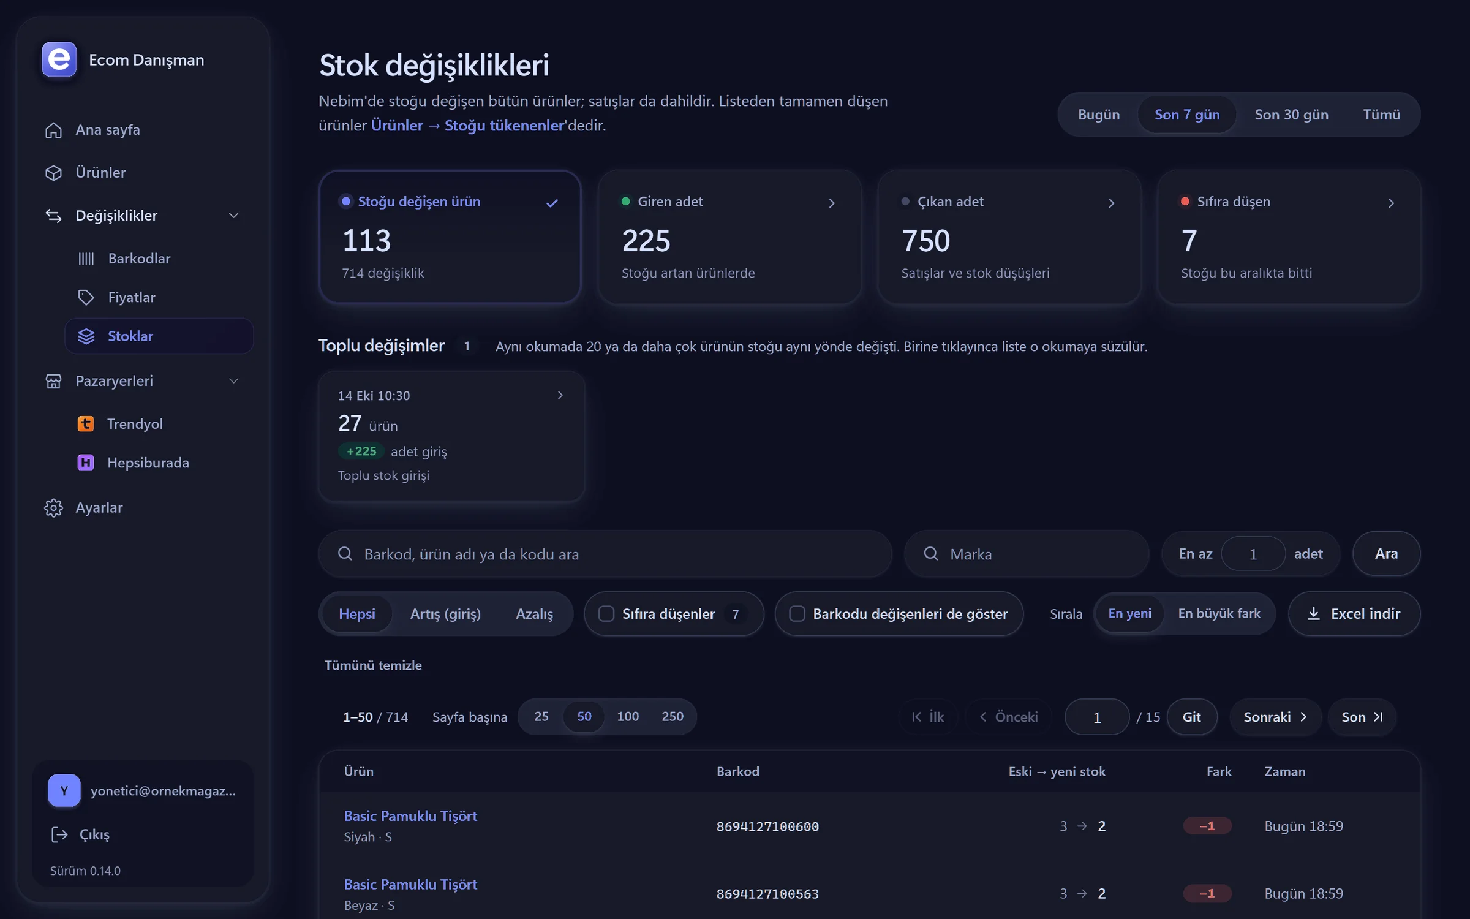Focus the barcode and product search field
This screenshot has height=919, width=1470.
605,554
